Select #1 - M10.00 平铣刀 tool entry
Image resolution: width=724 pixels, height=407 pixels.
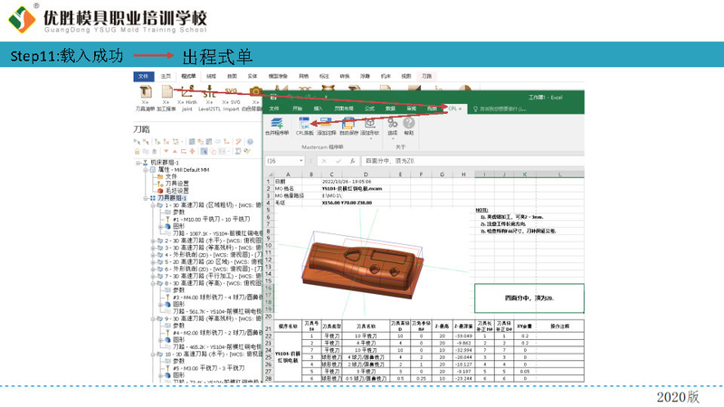point(212,219)
